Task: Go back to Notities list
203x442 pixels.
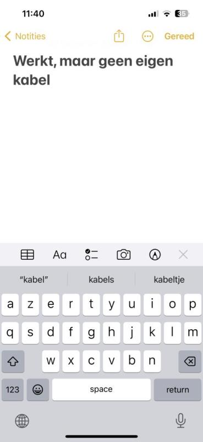Action: [25, 36]
